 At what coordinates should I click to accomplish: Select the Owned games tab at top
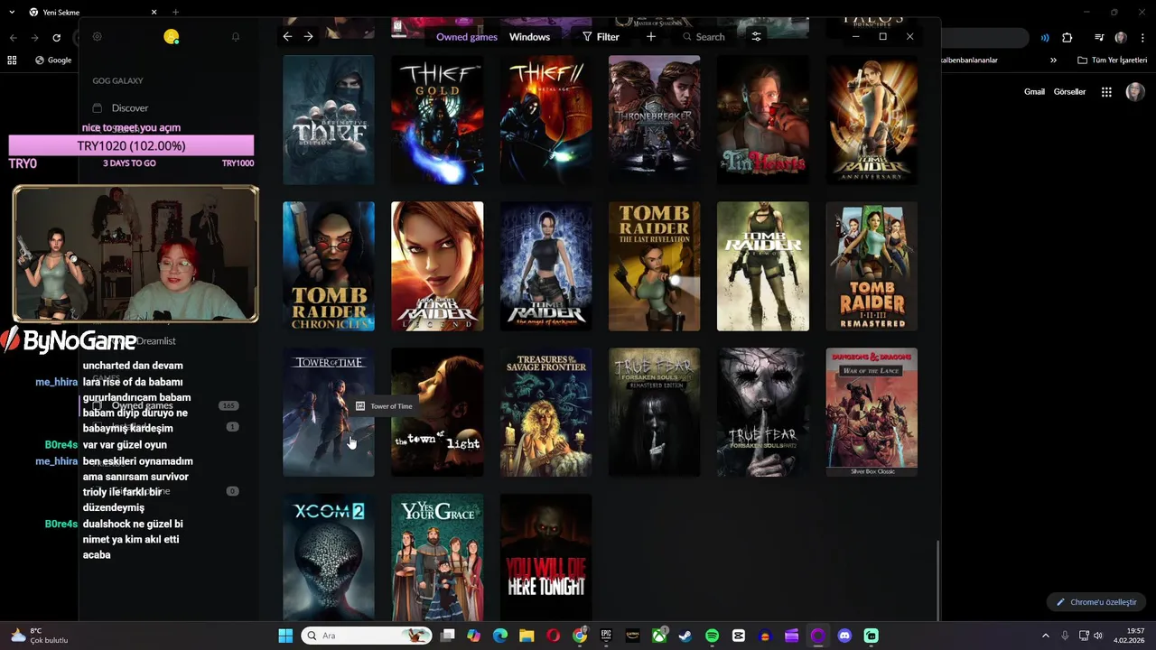pos(467,37)
